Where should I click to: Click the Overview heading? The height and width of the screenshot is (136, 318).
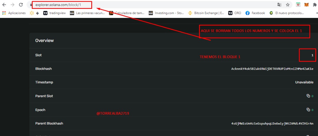(x=44, y=40)
